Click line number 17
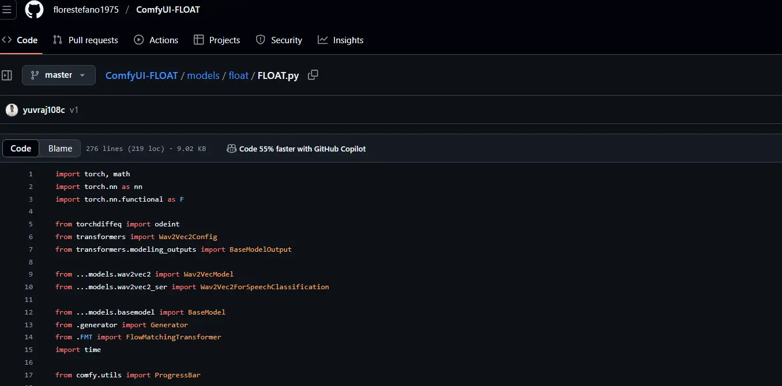This screenshot has width=782, height=386. click(x=29, y=375)
